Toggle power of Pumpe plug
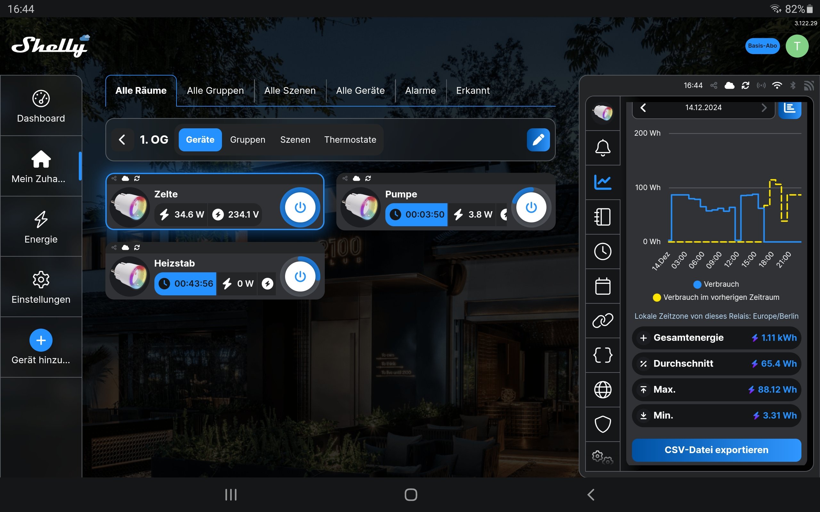 tap(531, 207)
